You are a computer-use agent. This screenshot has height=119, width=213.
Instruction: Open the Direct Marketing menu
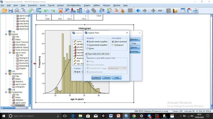click(74, 5)
